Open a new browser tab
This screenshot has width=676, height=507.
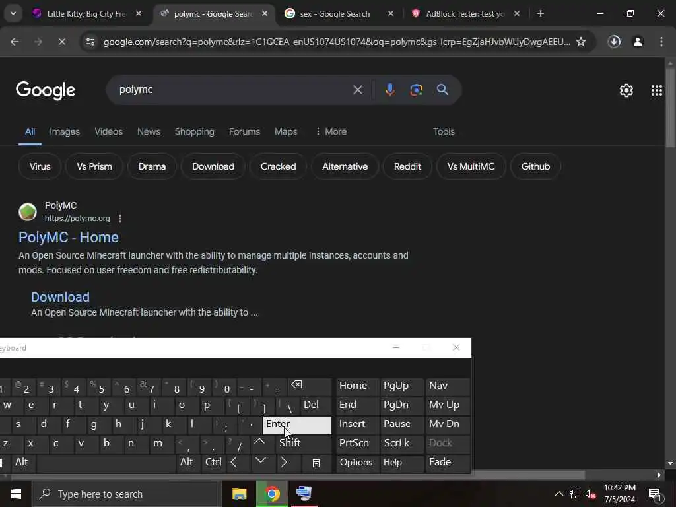[540, 13]
